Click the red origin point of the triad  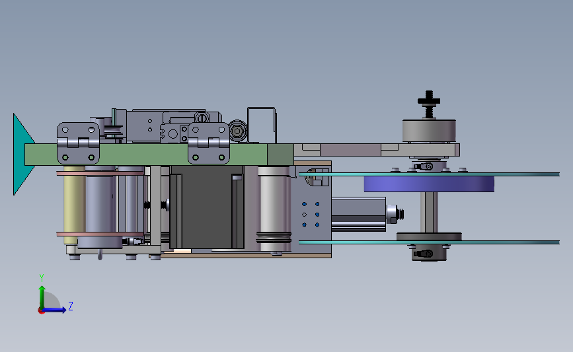[41, 311]
